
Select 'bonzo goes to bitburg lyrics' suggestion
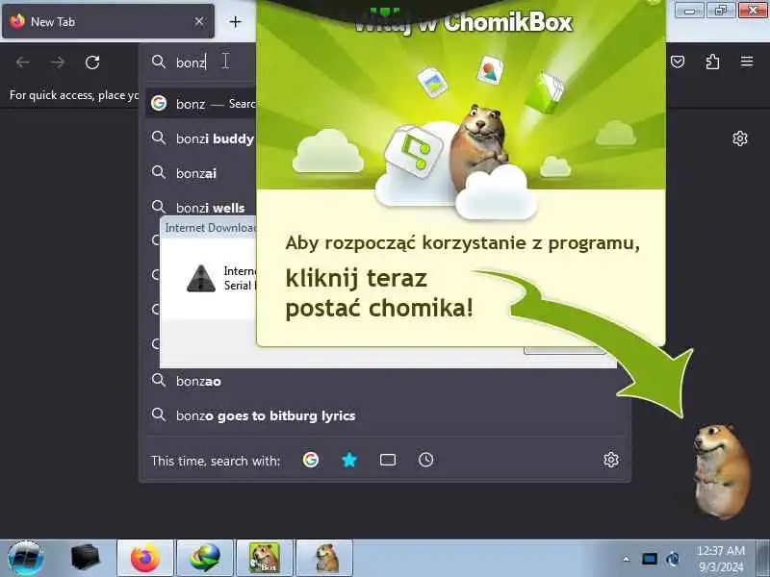[386, 415]
